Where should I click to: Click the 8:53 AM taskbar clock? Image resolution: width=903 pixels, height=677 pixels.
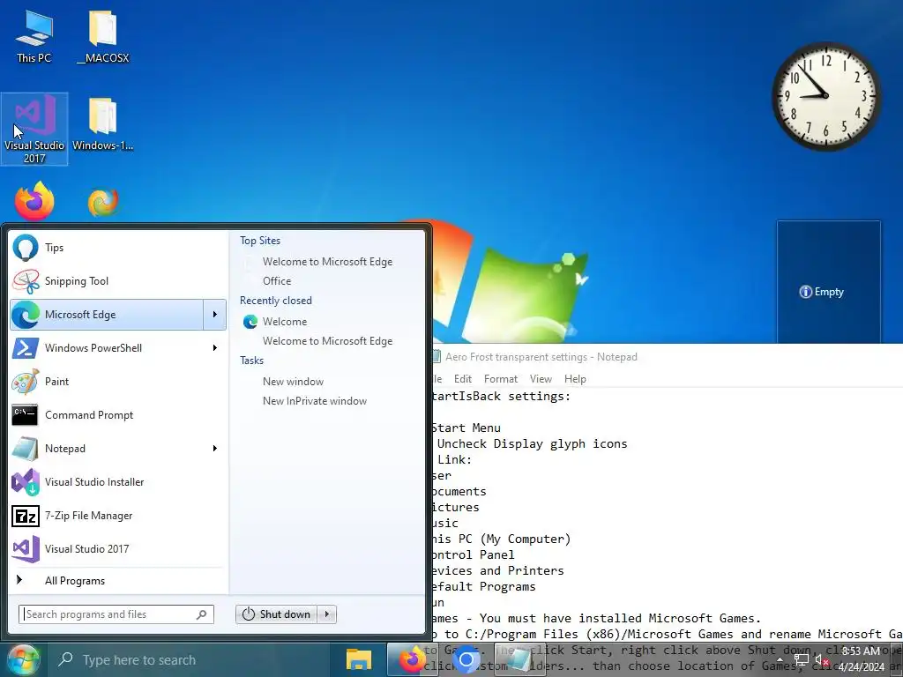(861, 659)
